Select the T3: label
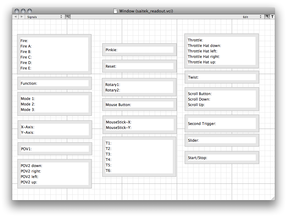 pos(108,154)
